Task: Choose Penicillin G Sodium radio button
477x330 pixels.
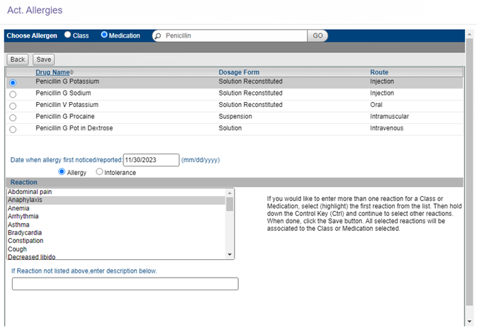Action: [x=12, y=94]
